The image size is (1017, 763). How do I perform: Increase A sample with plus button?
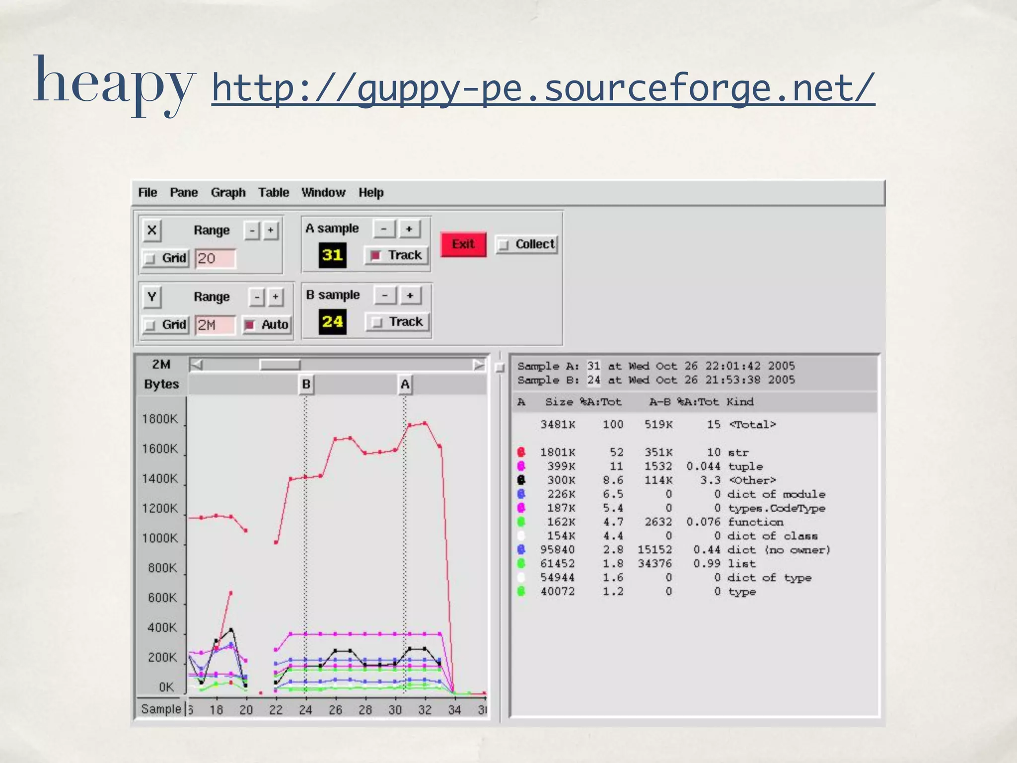point(409,229)
